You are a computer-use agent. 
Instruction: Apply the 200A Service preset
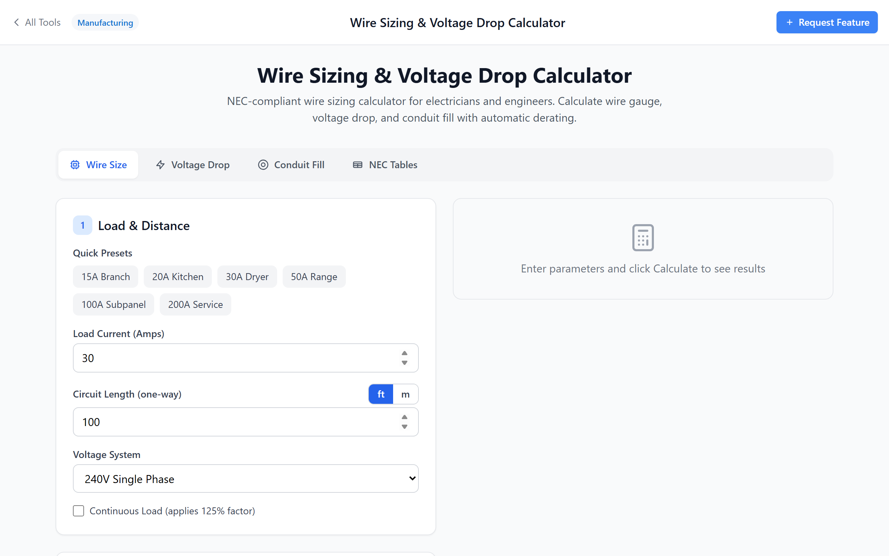[x=195, y=304]
